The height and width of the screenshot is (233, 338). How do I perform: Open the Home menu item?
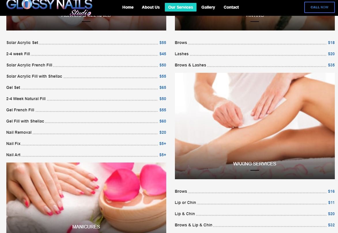(x=128, y=7)
